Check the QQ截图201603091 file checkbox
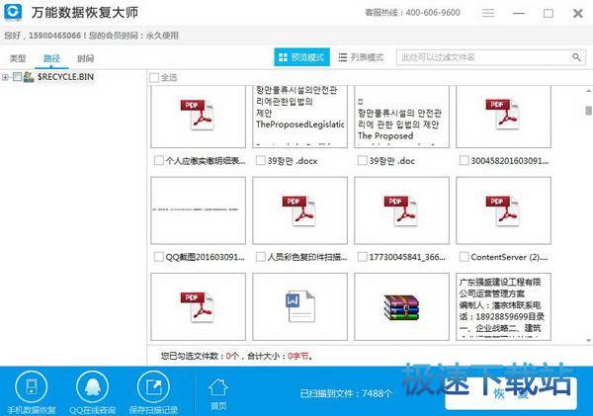The image size is (593, 416). [x=159, y=257]
